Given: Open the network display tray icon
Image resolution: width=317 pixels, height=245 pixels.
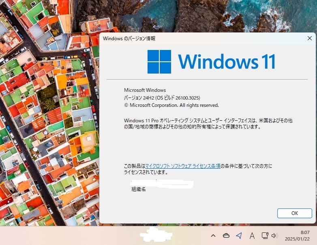Looking at the screenshot, I should [x=265, y=236].
